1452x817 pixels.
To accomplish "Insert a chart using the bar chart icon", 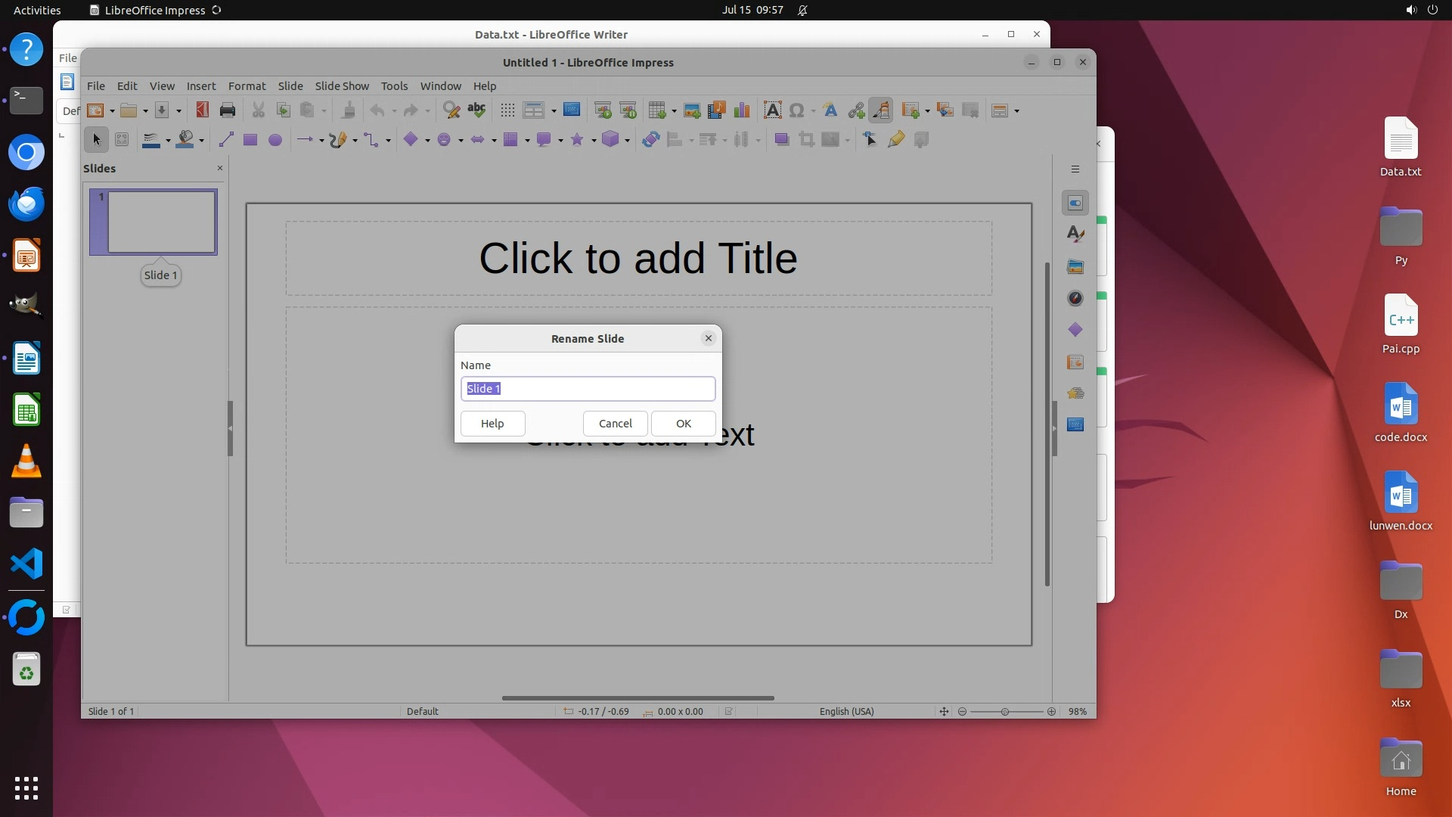I will [742, 110].
